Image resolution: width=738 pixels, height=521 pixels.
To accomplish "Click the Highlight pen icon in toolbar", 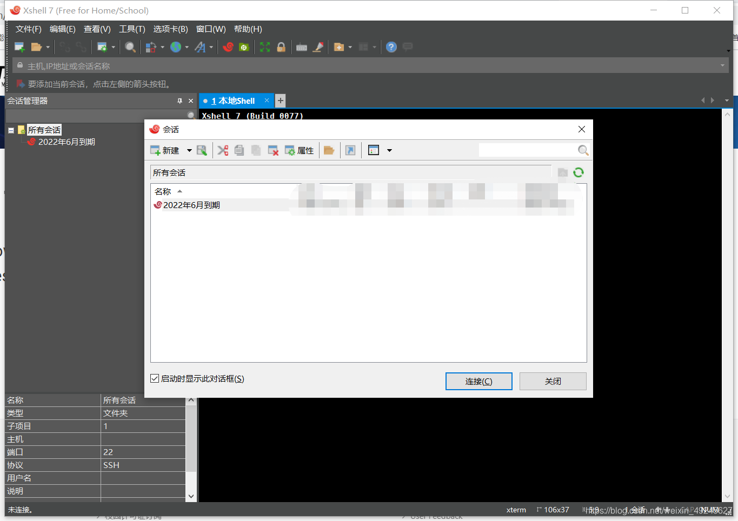I will [318, 47].
